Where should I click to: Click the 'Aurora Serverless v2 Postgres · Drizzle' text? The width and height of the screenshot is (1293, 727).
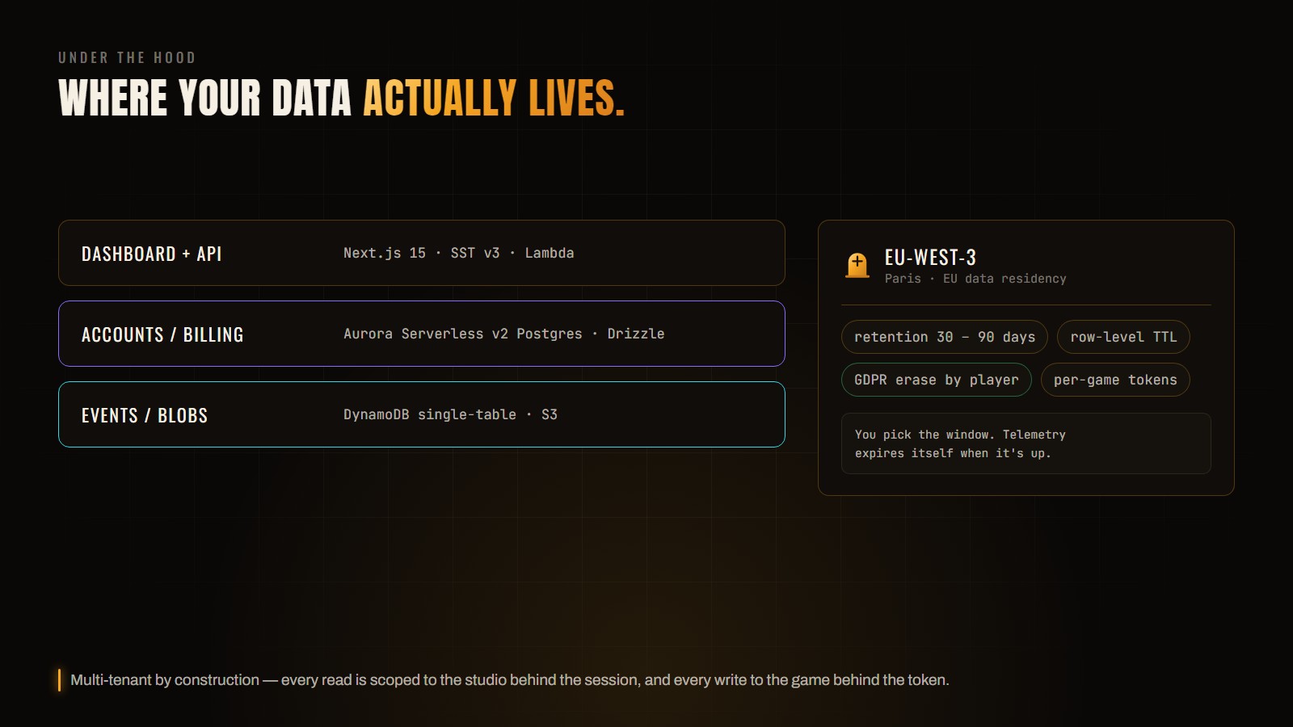pos(504,334)
